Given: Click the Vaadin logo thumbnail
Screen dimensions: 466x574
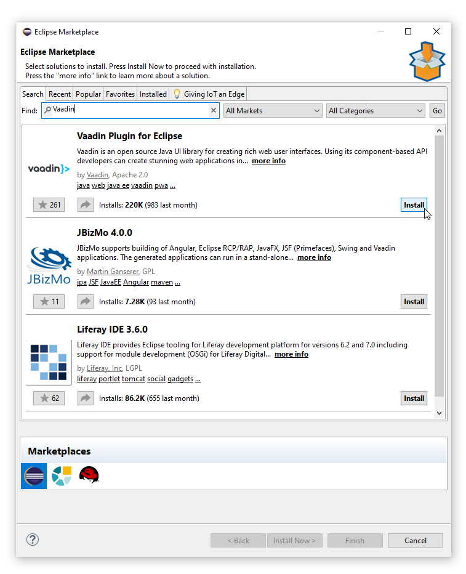Looking at the screenshot, I should click(49, 168).
